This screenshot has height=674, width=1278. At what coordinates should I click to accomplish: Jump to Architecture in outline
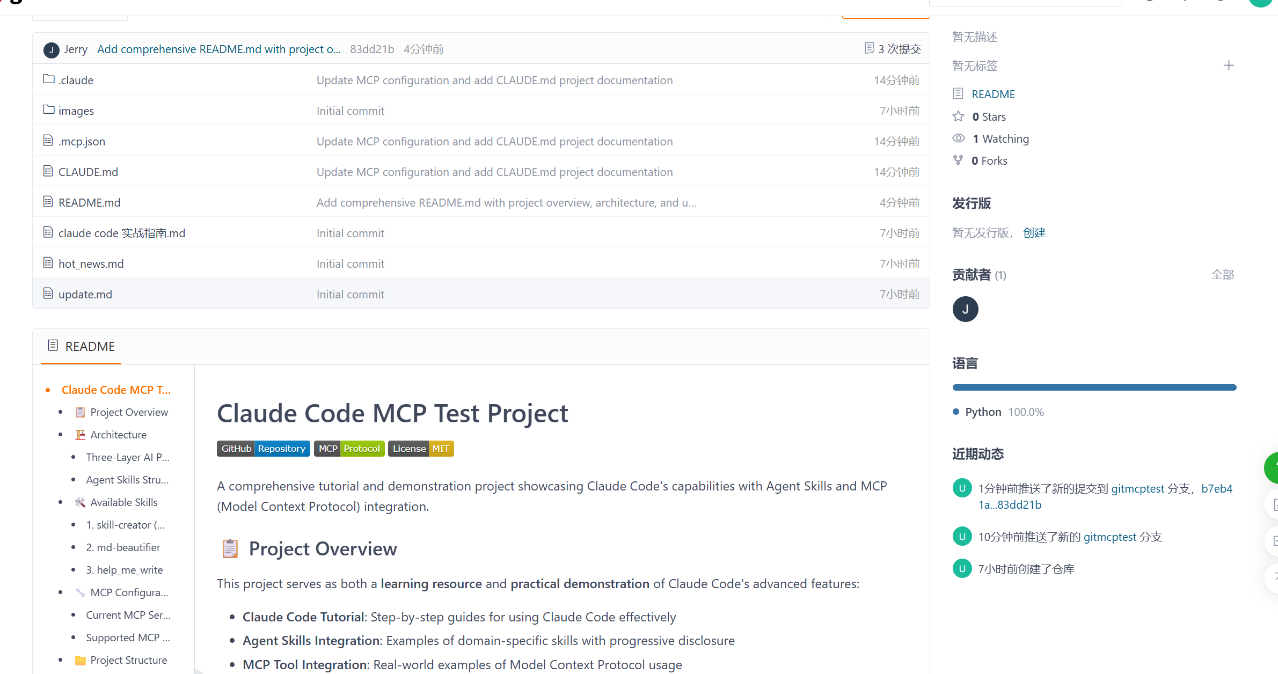[118, 435]
